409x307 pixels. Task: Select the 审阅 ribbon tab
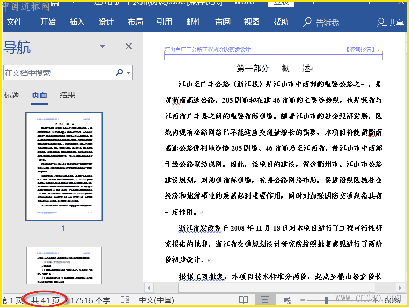(223, 22)
